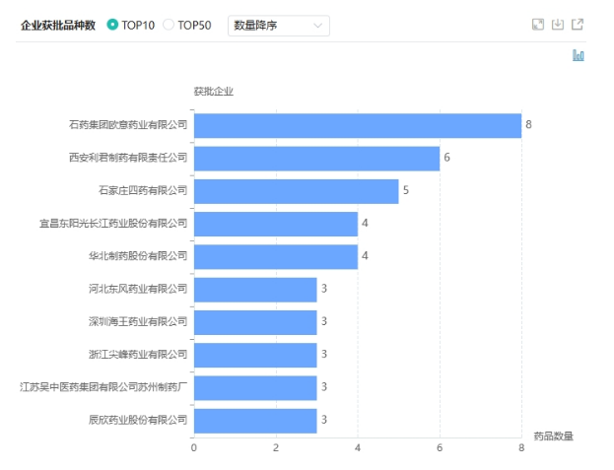Select the TOP10 radio option
The image size is (614, 470).
112,25
